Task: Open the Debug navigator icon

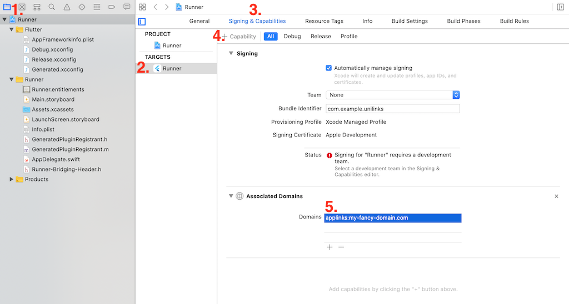Action: tap(97, 7)
